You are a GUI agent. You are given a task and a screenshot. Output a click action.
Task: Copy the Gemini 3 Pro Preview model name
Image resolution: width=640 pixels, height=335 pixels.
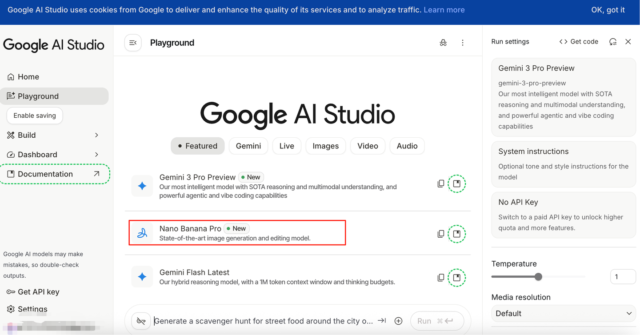pyautogui.click(x=440, y=183)
